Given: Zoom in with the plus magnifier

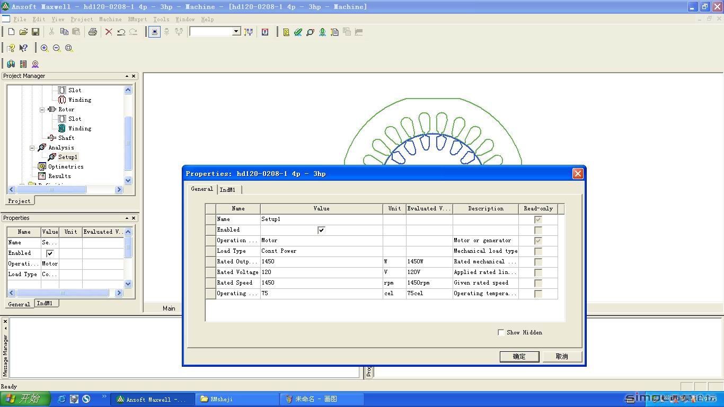Looking at the screenshot, I should pos(45,48).
